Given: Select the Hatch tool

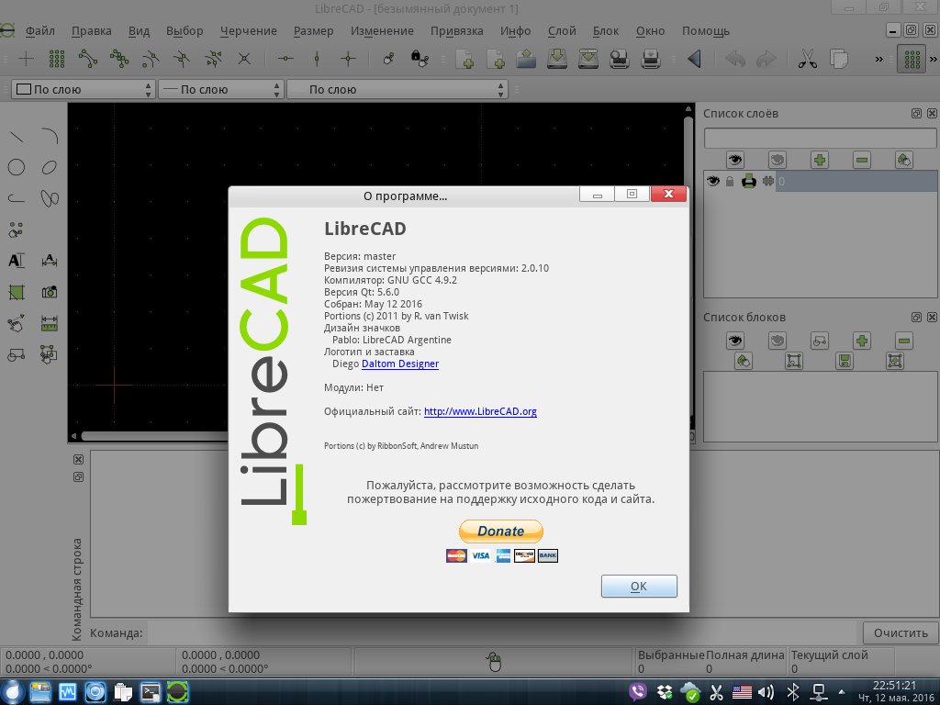Looking at the screenshot, I should point(17,292).
